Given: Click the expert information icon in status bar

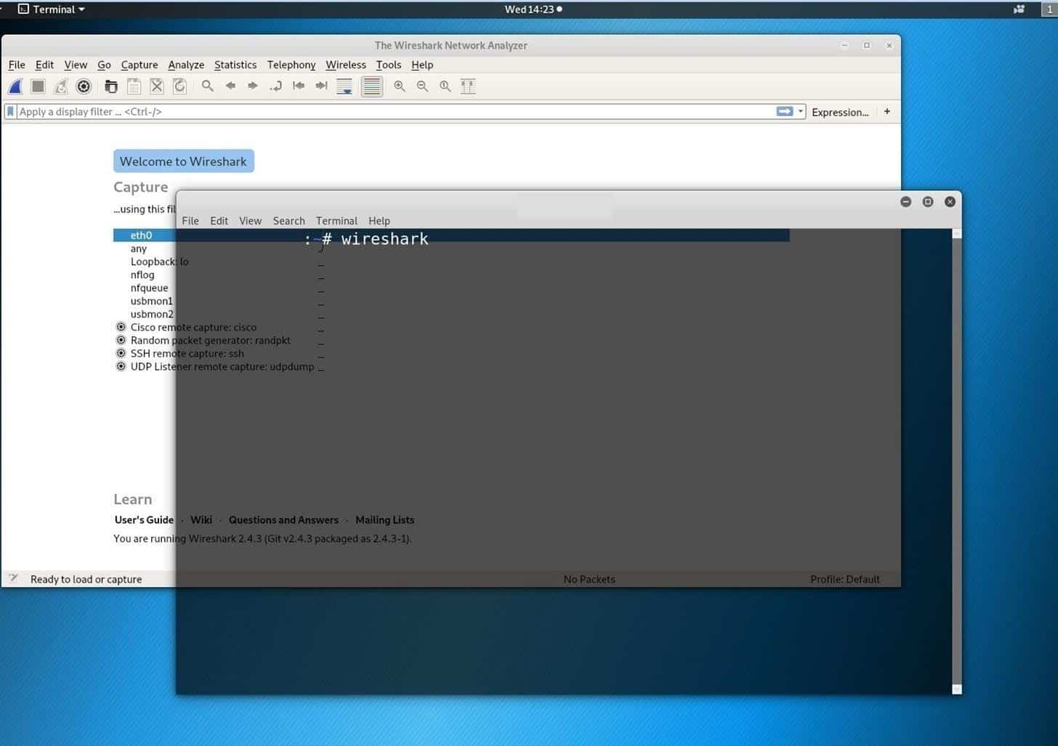Looking at the screenshot, I should (14, 578).
